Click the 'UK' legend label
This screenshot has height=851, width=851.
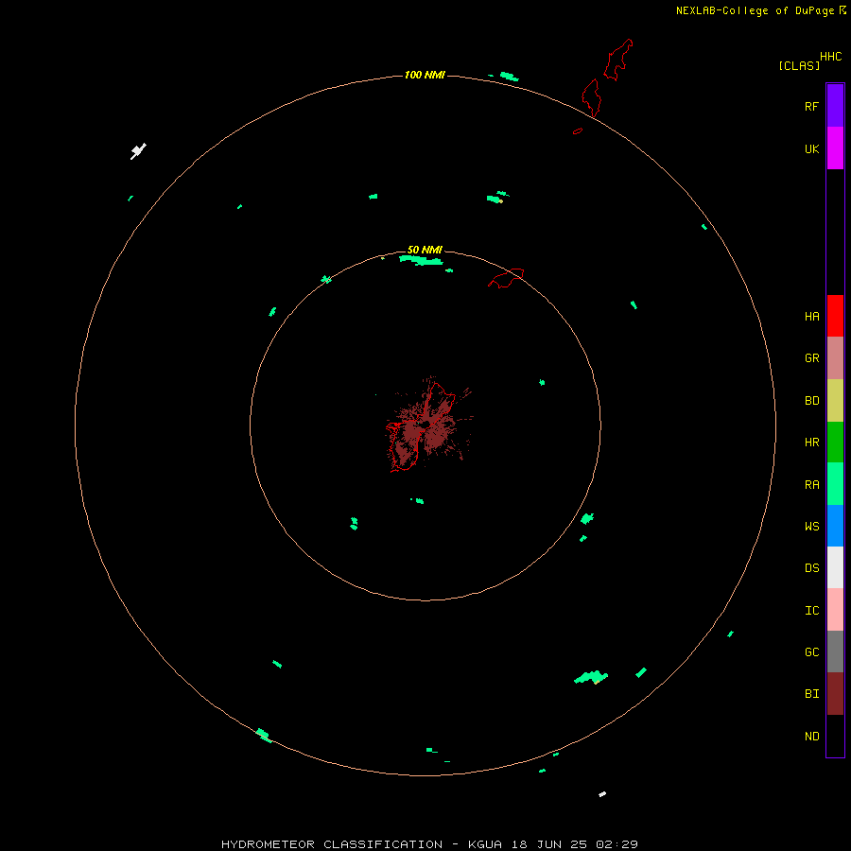tap(811, 148)
